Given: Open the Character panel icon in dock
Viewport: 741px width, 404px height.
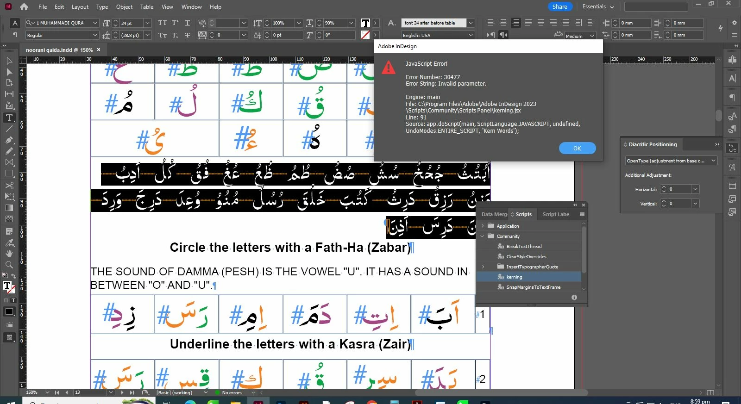Looking at the screenshot, I should [x=732, y=78].
